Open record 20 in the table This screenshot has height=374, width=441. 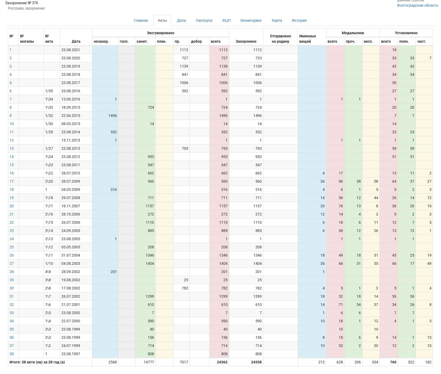12,206
